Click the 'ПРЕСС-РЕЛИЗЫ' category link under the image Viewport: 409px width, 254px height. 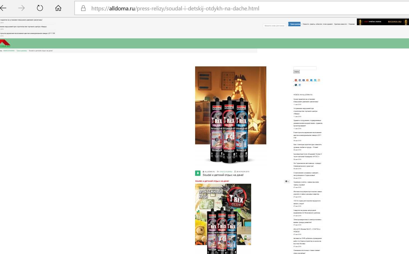pyautogui.click(x=226, y=172)
